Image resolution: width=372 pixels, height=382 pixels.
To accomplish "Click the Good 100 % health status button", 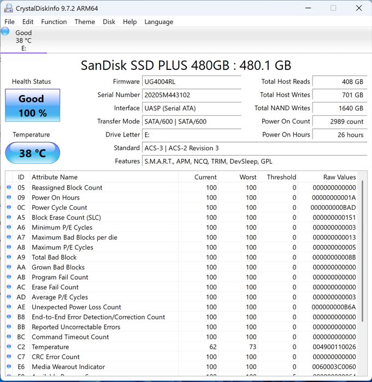I will [32, 105].
